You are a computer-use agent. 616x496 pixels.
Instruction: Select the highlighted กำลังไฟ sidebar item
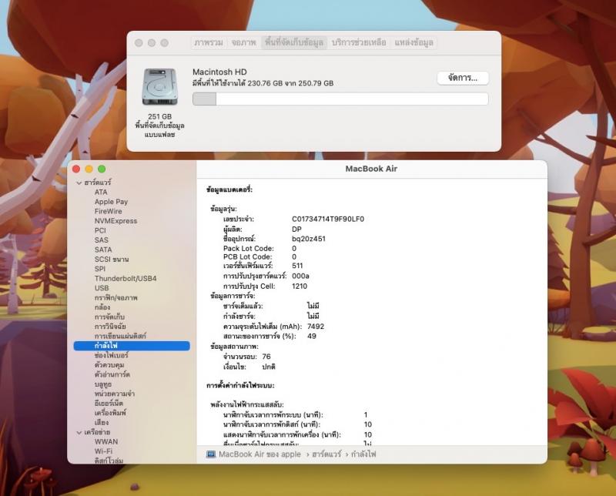tap(132, 346)
